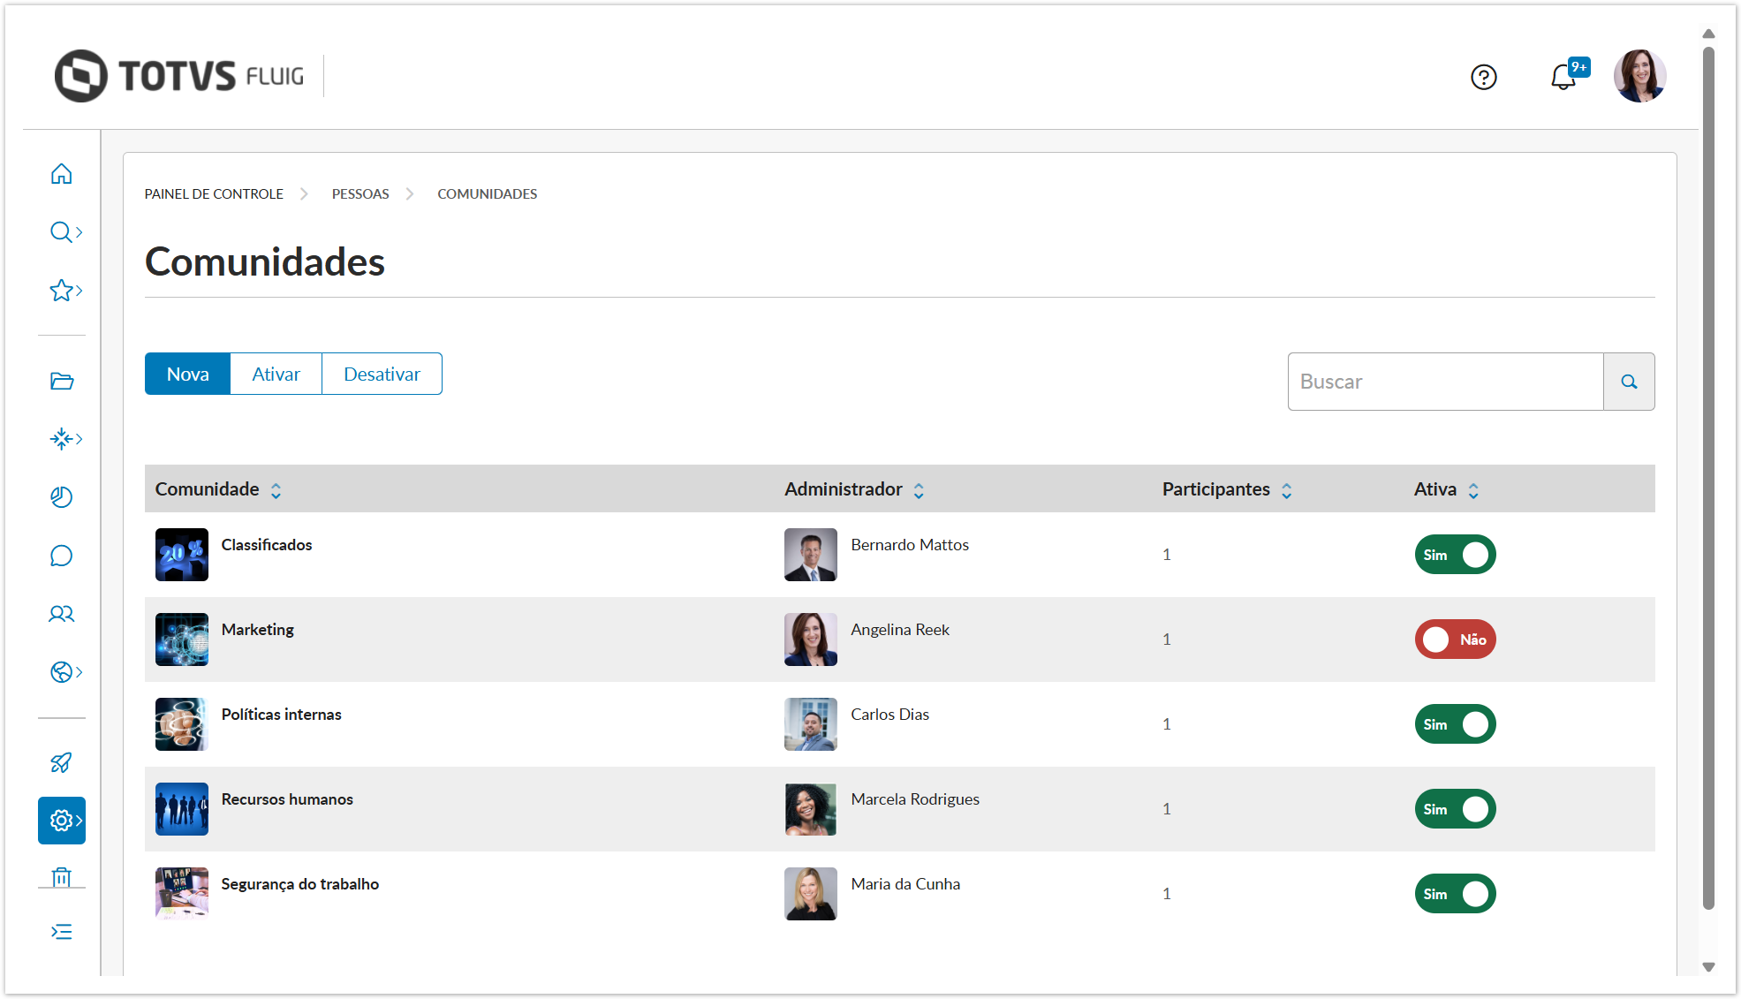Go to PAINEL DE CONTROLE breadcrumb
The height and width of the screenshot is (999, 1741).
[214, 194]
